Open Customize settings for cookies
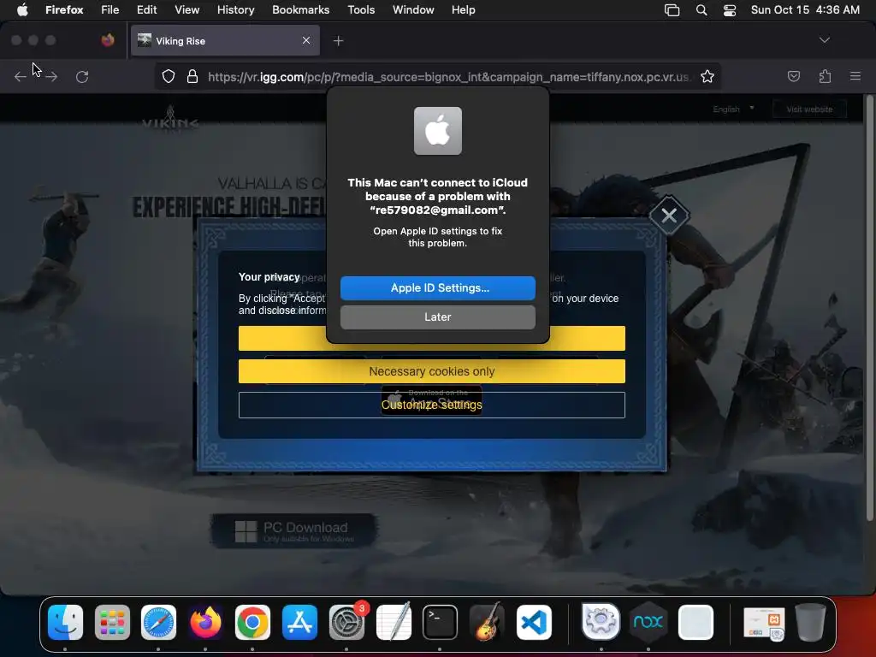Viewport: 876px width, 657px height. point(431,405)
